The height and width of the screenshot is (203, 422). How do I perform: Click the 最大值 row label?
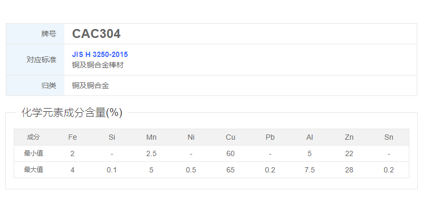pyautogui.click(x=33, y=170)
